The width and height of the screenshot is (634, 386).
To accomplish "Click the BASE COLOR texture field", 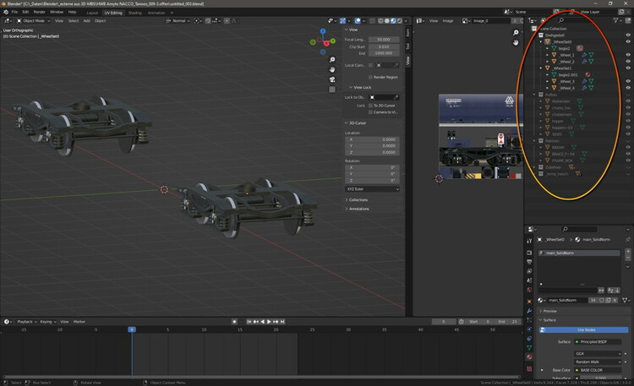I will 598,370.
